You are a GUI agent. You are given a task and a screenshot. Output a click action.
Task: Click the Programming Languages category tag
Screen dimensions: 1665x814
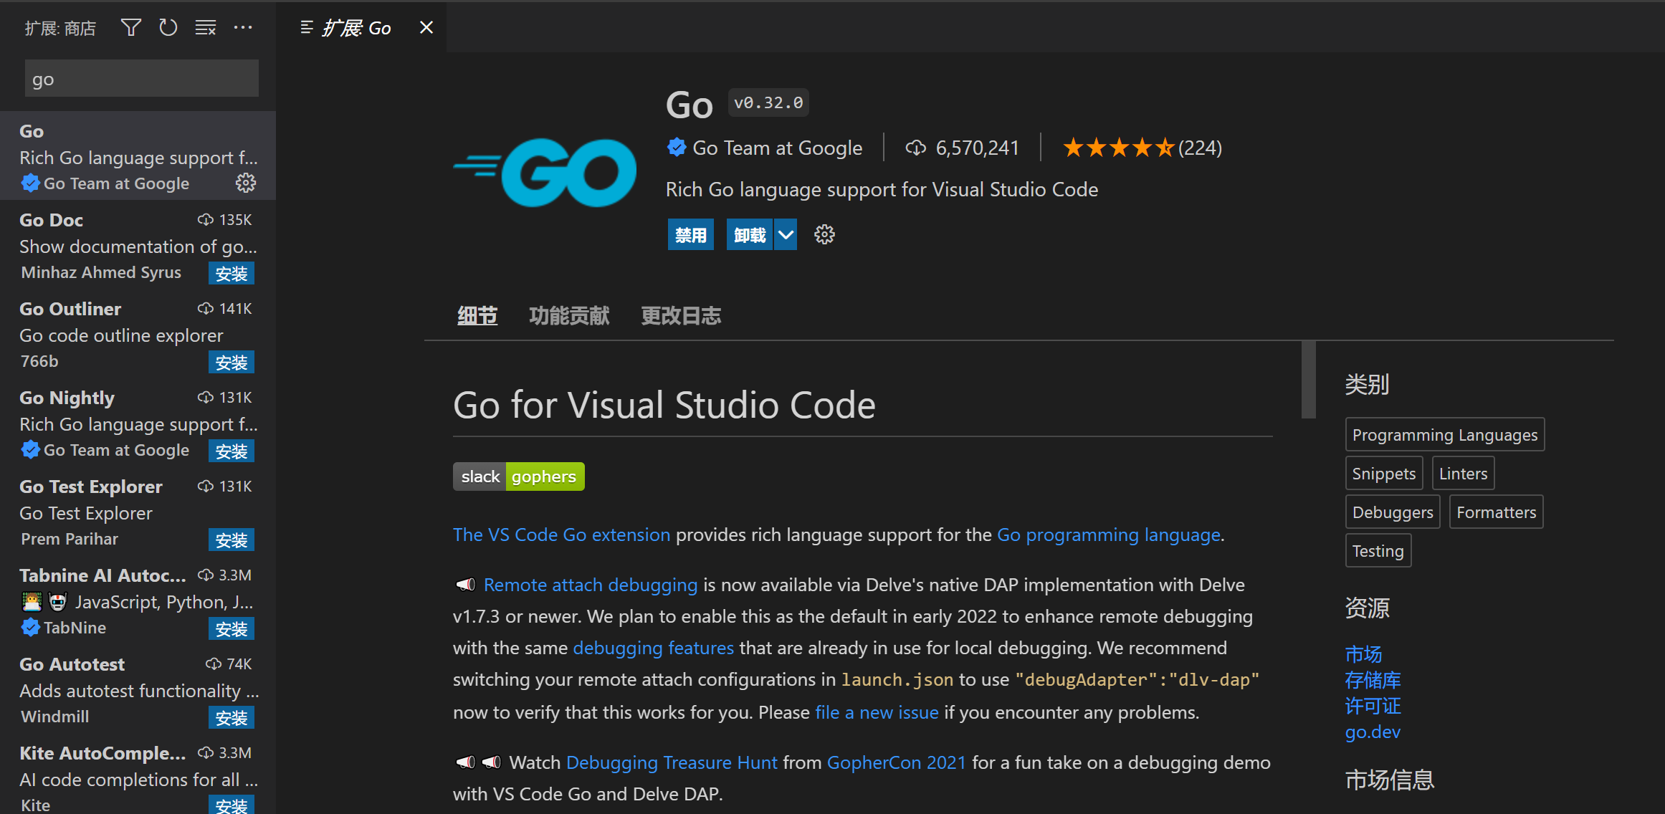pyautogui.click(x=1444, y=435)
